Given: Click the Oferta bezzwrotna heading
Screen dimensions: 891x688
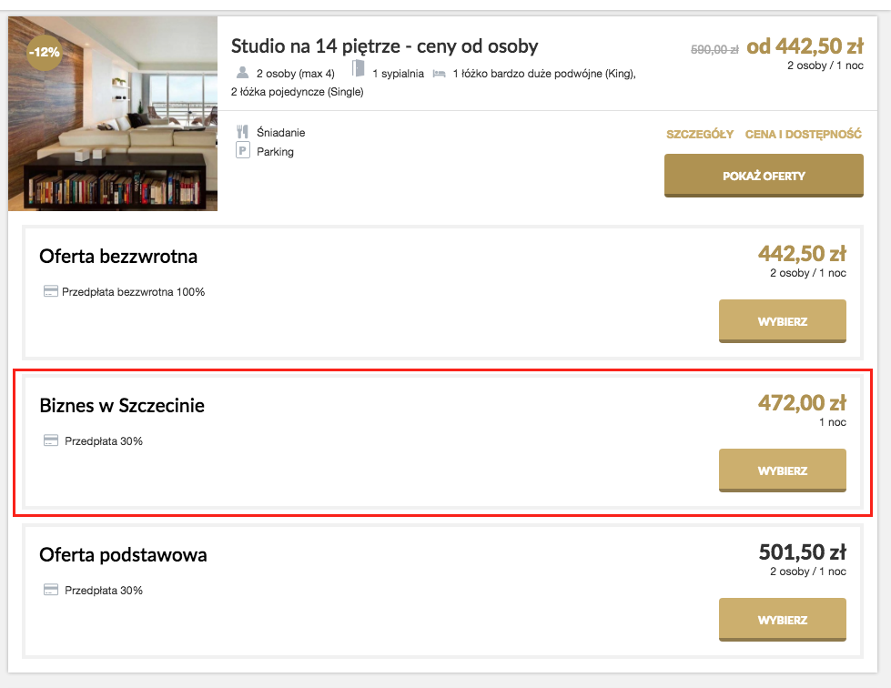Looking at the screenshot, I should (118, 257).
